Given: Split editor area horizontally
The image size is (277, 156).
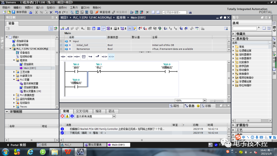Looking at the screenshot, I should (153, 12).
